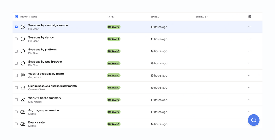Click '19 hours ago' for Sessions by device

tap(159, 39)
